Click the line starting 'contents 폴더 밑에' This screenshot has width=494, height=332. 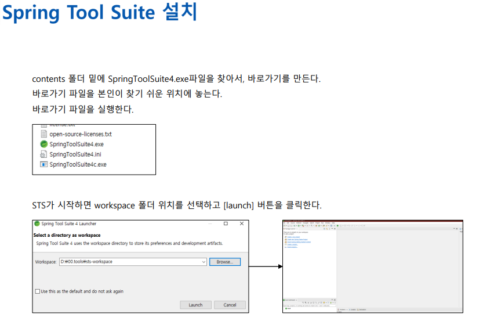[x=176, y=78]
